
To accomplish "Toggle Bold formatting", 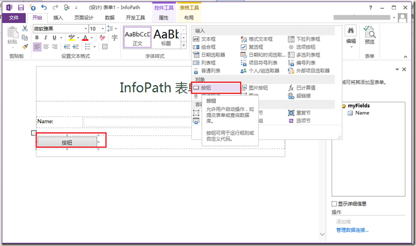I will coord(37,38).
